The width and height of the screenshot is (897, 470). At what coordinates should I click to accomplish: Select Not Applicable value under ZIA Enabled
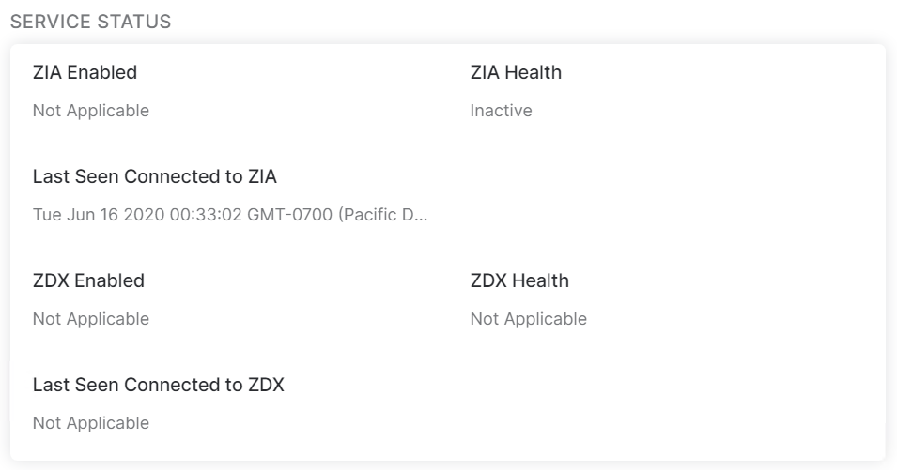tap(91, 111)
